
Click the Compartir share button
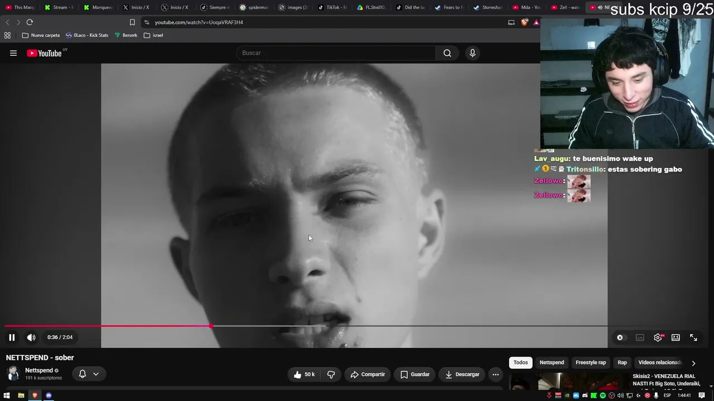tap(368, 374)
